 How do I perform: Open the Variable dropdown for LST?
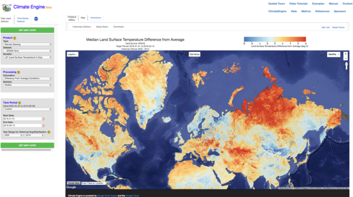pos(27,57)
